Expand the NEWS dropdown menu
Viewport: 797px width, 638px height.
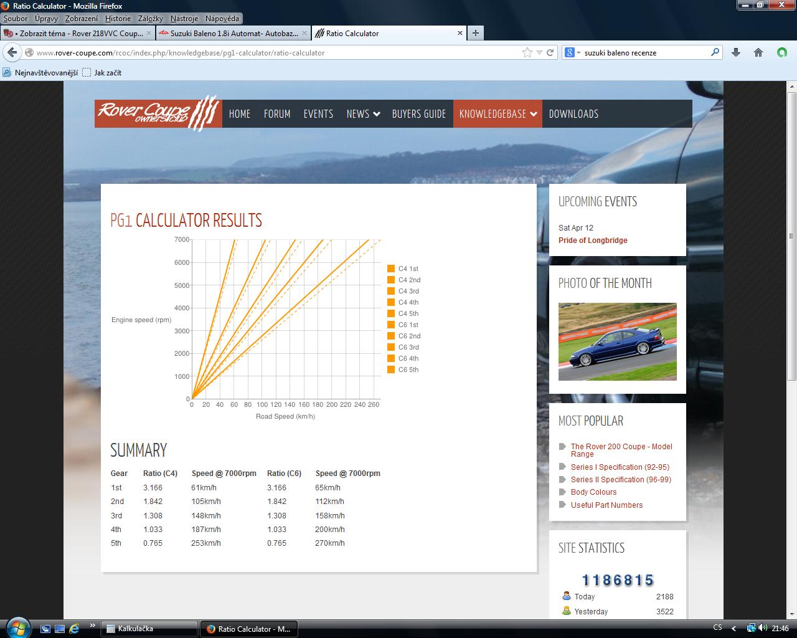(363, 114)
